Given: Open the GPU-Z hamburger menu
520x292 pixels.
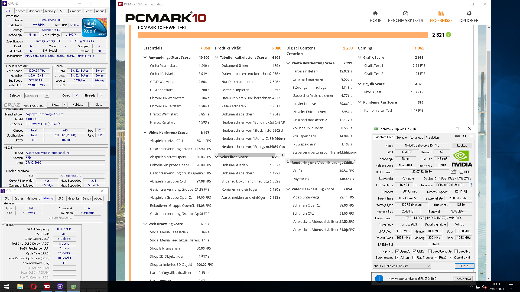Looking at the screenshot, I should tap(471, 136).
